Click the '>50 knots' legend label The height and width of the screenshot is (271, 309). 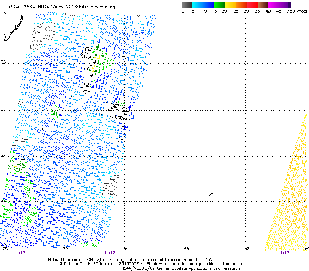point(297,11)
